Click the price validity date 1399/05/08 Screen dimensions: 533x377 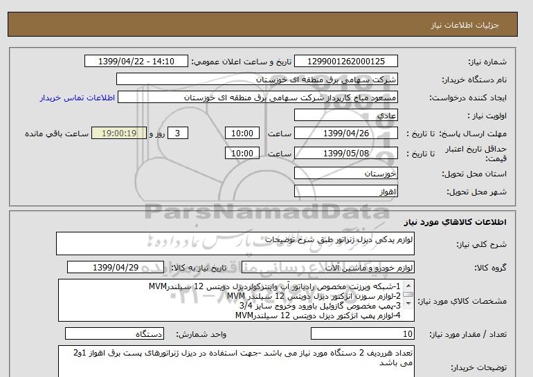(x=346, y=152)
